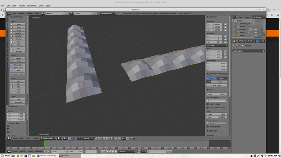Image resolution: width=281 pixels, height=158 pixels.
Task: Click the Grid primitive icon
Action: (x=12, y=48)
